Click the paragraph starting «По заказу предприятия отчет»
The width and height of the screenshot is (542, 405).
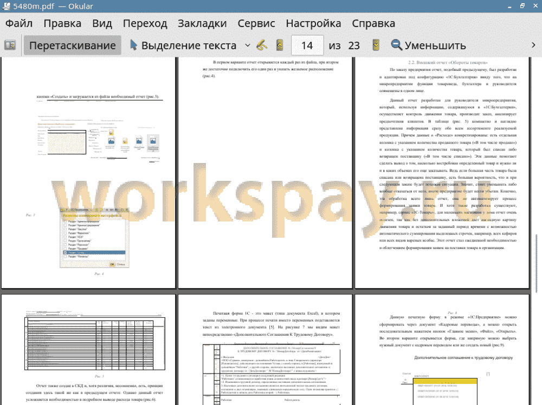[x=448, y=80]
